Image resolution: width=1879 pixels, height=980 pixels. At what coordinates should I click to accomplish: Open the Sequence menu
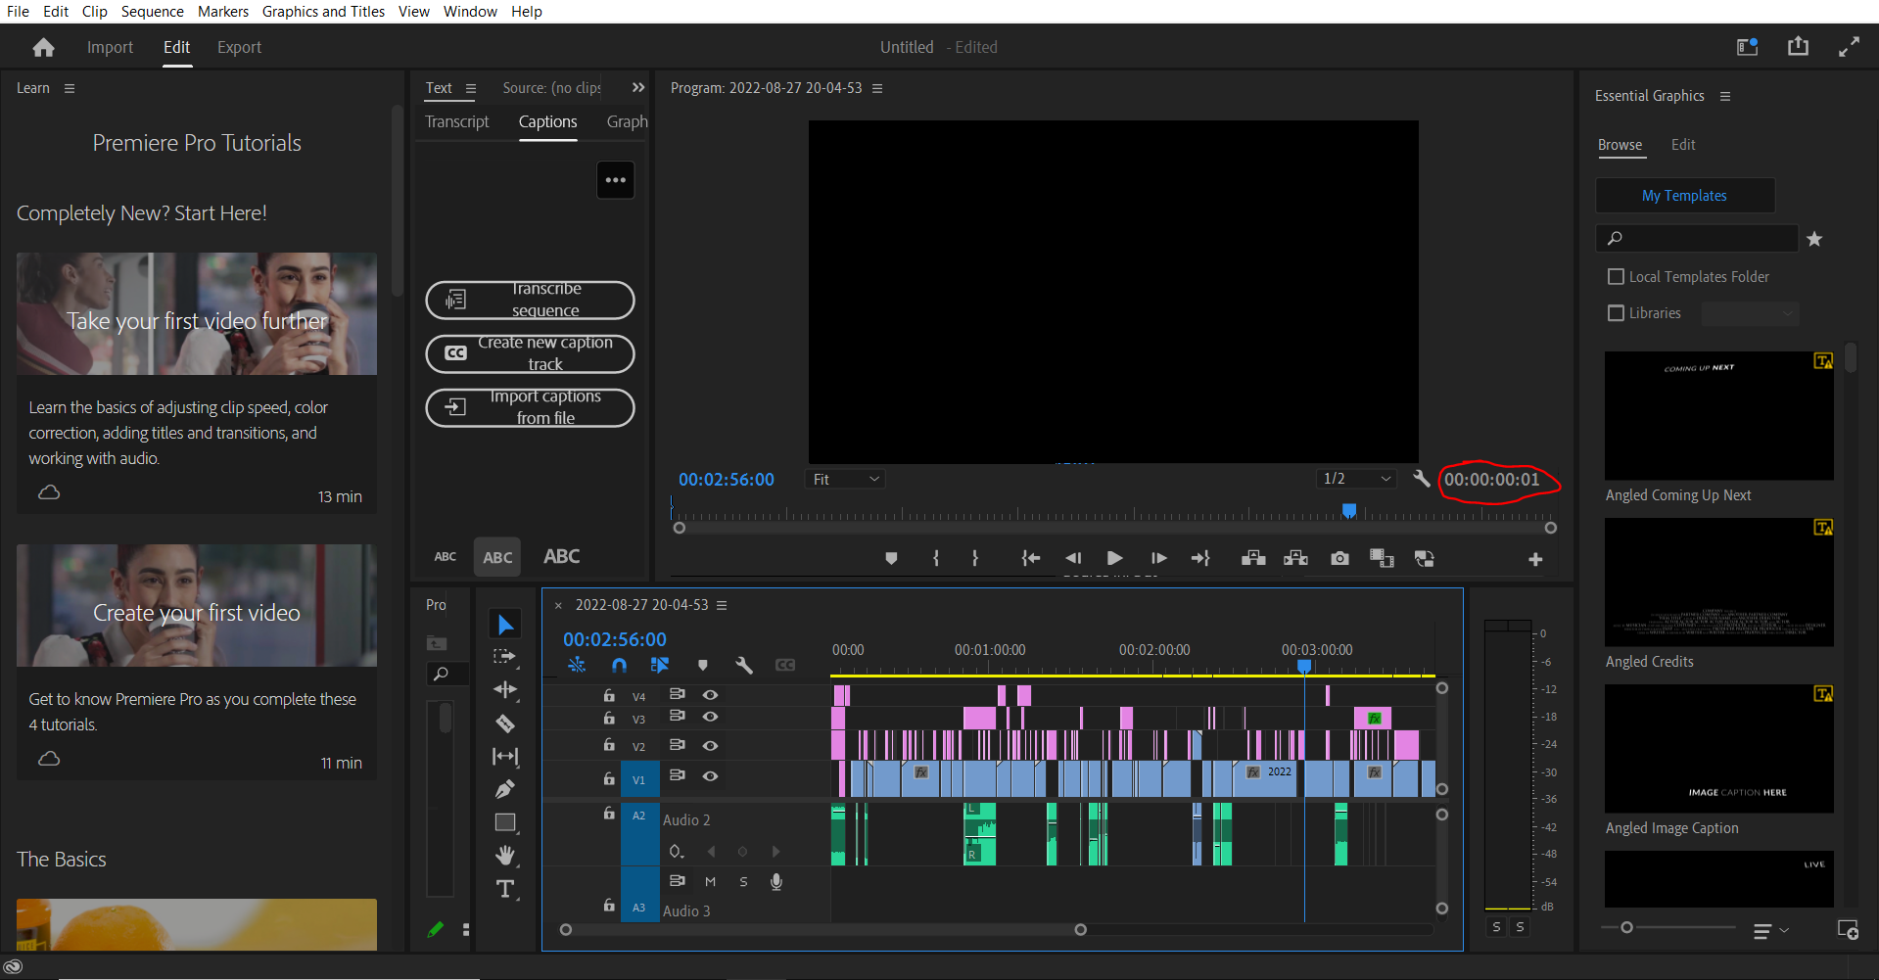(152, 12)
